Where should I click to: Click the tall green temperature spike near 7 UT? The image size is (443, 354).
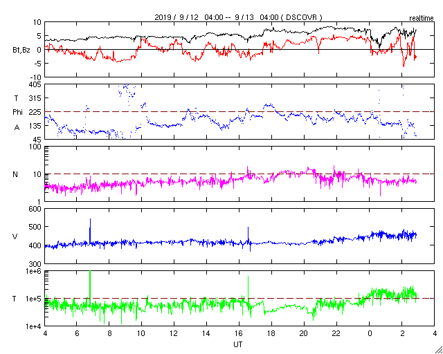(x=90, y=283)
